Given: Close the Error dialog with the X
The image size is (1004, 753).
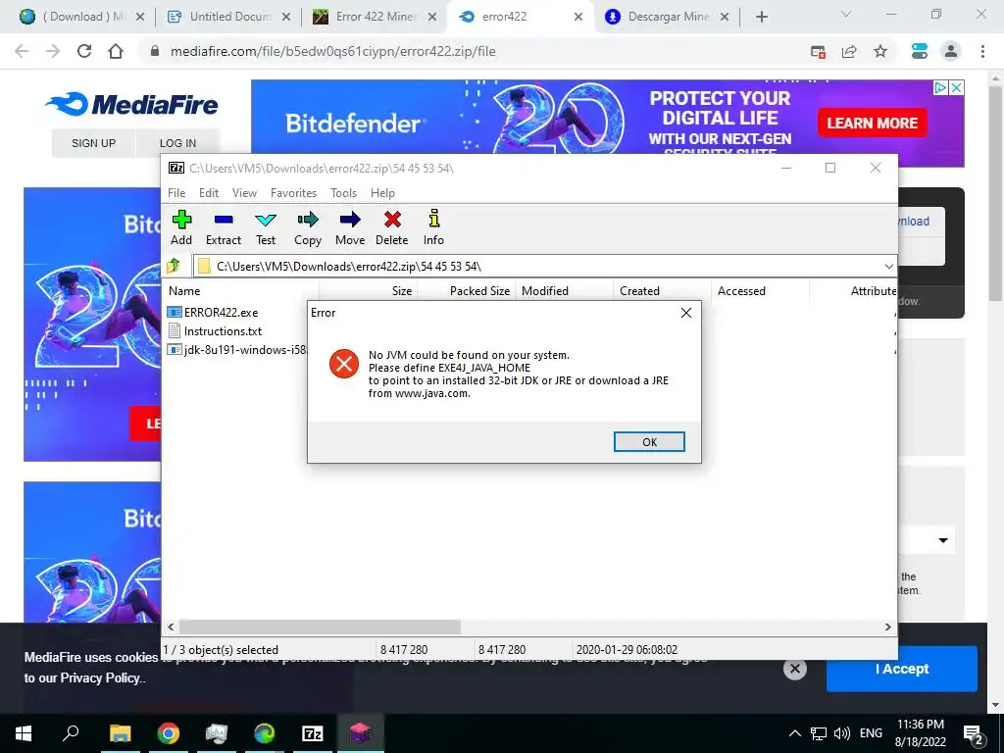Looking at the screenshot, I should tap(685, 313).
